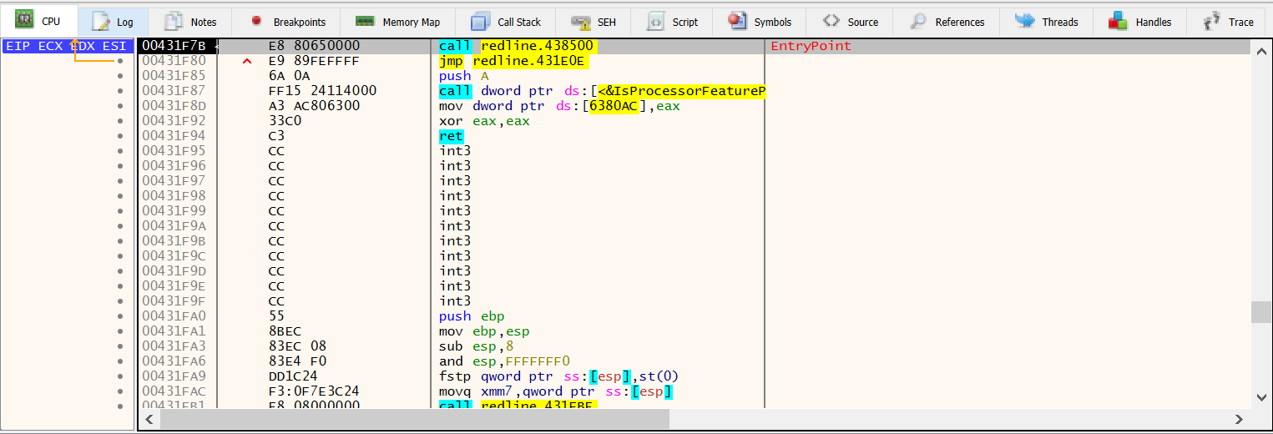This screenshot has height=434, width=1273.
Task: Toggle breakpoint dot at address 00431FA1
Action: point(121,331)
